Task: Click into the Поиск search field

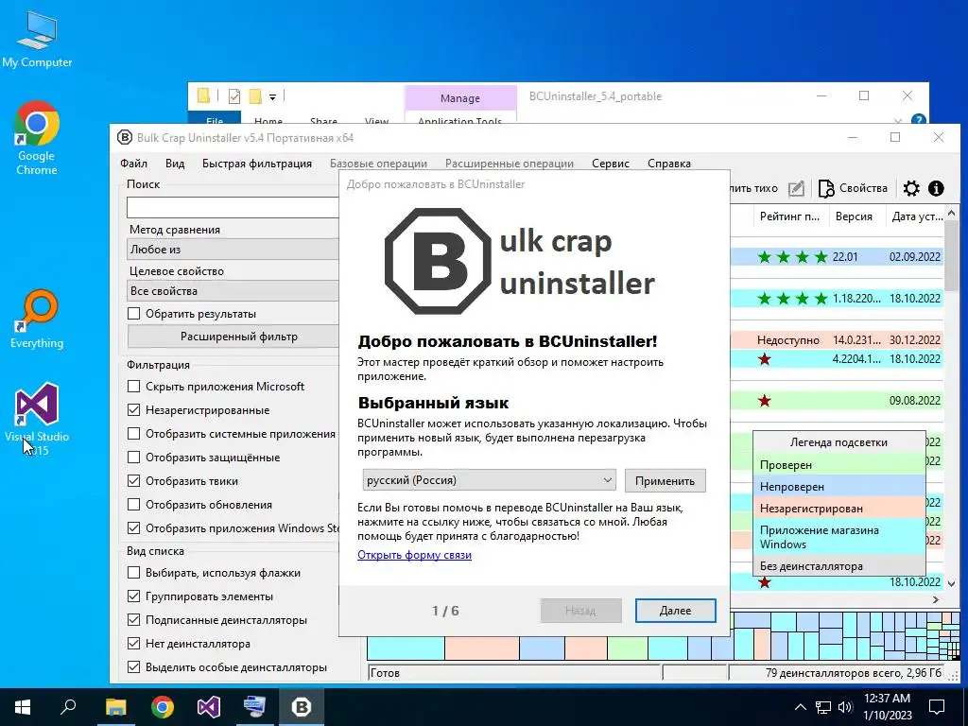Action: pyautogui.click(x=233, y=207)
